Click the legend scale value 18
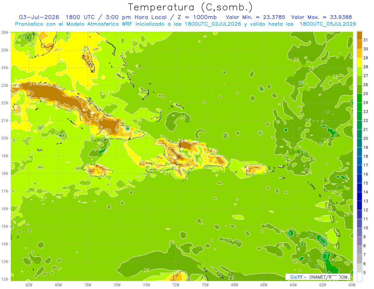The height and width of the screenshot is (289, 374). click(366, 156)
